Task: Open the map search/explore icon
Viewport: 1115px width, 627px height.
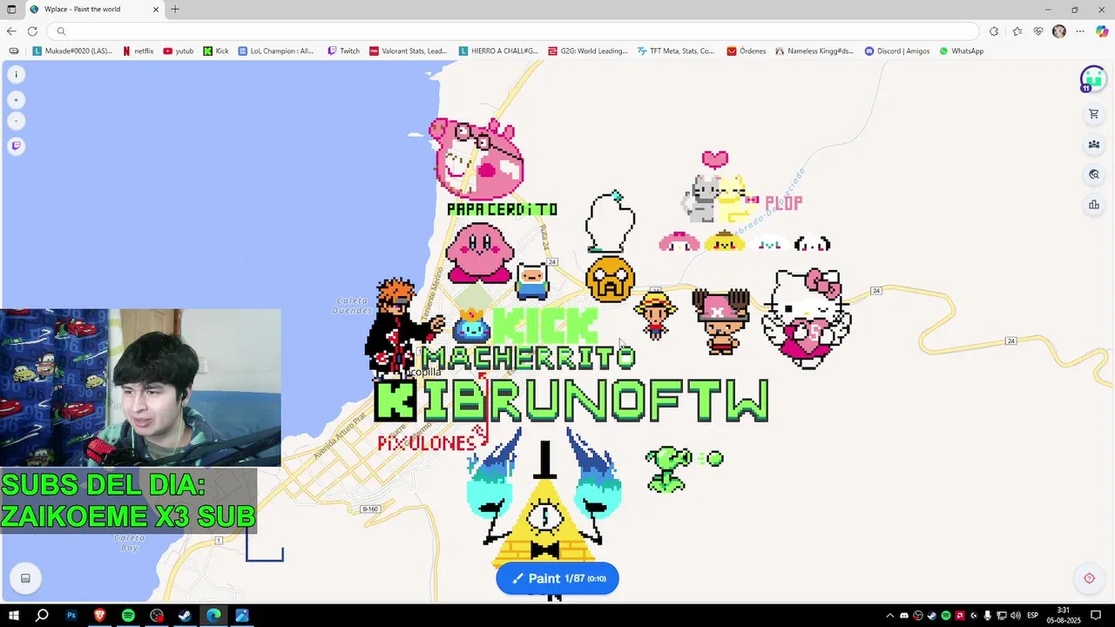Action: 1094,175
